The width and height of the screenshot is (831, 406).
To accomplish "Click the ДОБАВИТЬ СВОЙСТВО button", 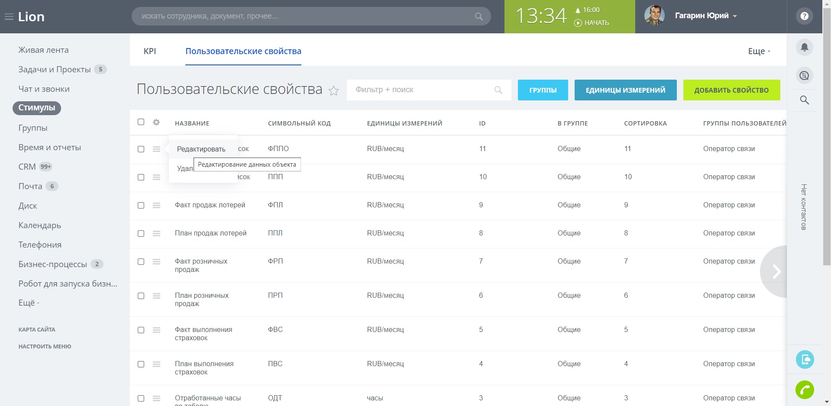I will tap(731, 90).
